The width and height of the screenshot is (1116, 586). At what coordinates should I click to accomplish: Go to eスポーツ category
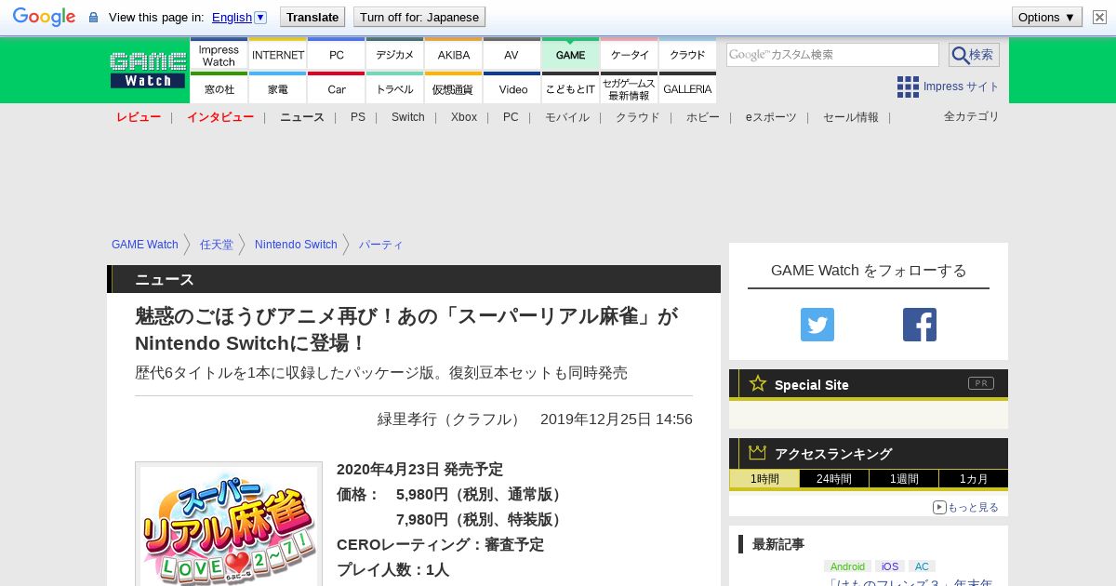click(771, 117)
